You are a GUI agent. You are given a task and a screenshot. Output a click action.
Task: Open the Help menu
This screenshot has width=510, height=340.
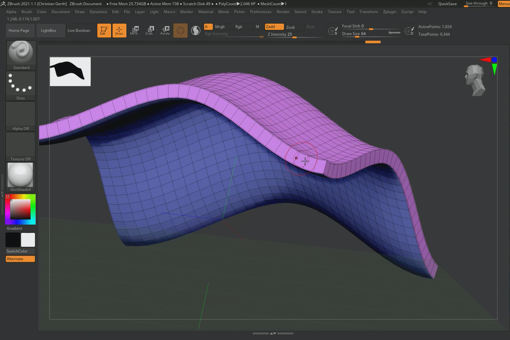pyautogui.click(x=422, y=12)
